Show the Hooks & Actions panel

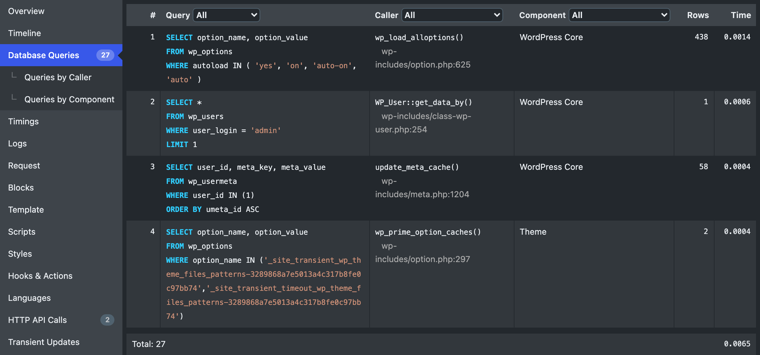[x=40, y=276]
